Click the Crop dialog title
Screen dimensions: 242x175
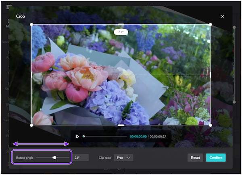(x=21, y=16)
